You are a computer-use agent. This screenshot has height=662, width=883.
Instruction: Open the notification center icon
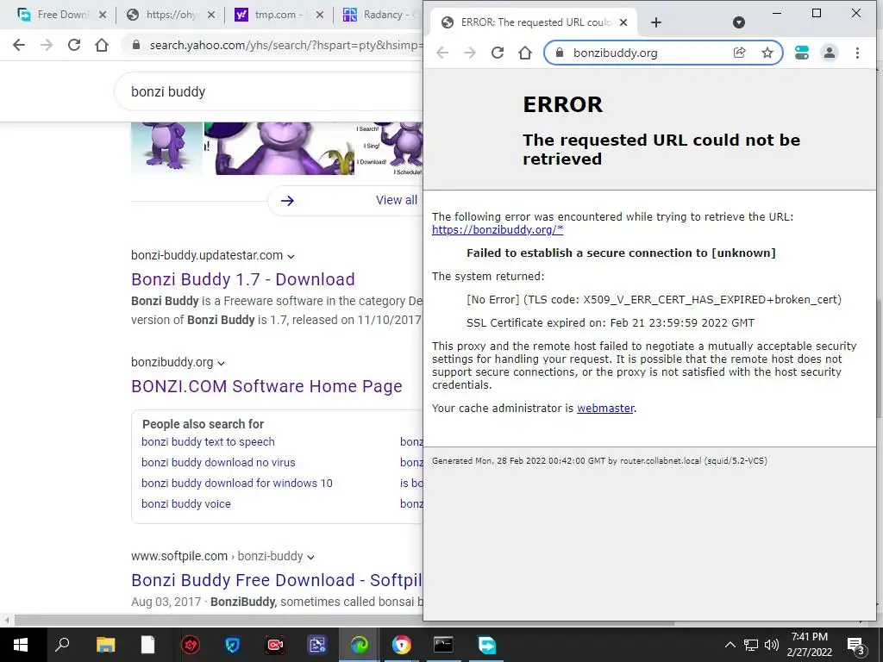click(x=856, y=646)
